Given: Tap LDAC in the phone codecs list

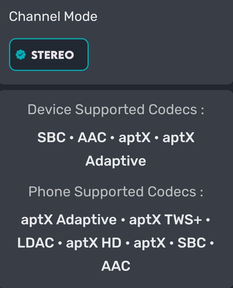Looking at the screenshot, I should point(36,243).
